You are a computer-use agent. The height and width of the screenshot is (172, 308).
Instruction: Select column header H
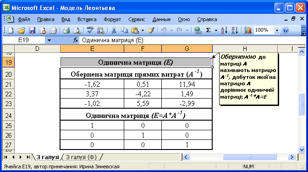[x=245, y=49]
